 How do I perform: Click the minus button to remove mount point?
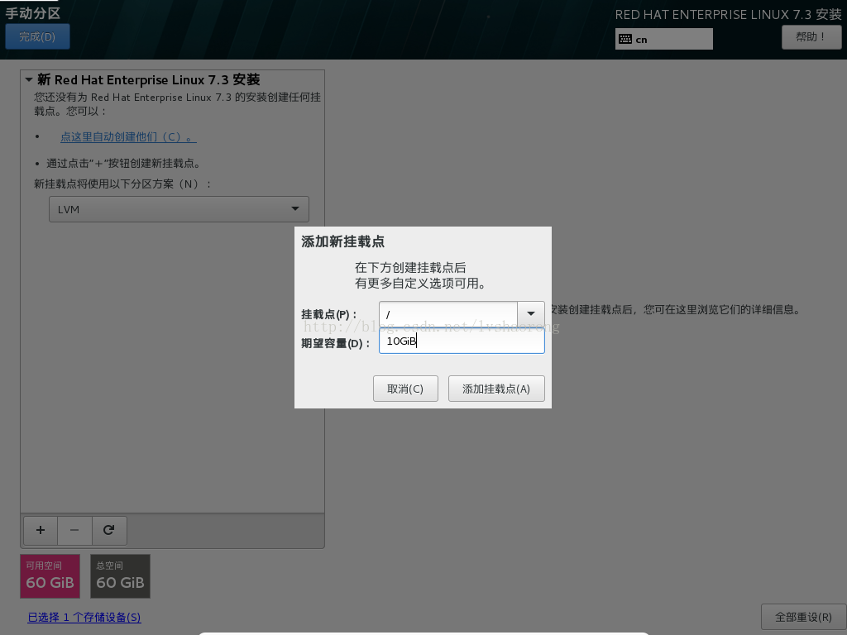point(74,530)
